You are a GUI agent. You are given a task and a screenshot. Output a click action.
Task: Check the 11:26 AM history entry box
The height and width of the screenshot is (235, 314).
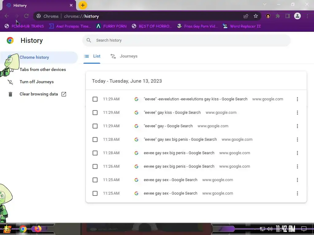click(x=95, y=166)
